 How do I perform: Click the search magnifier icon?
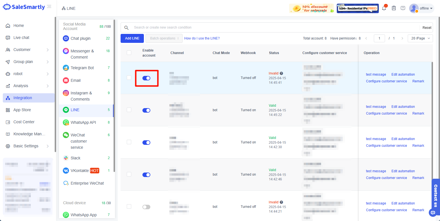click(x=126, y=27)
